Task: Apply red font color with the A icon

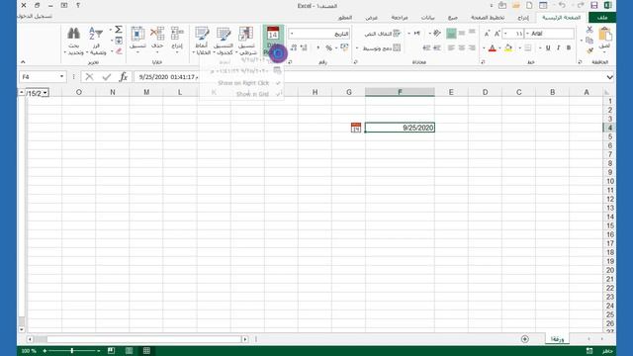Action: tap(493, 48)
